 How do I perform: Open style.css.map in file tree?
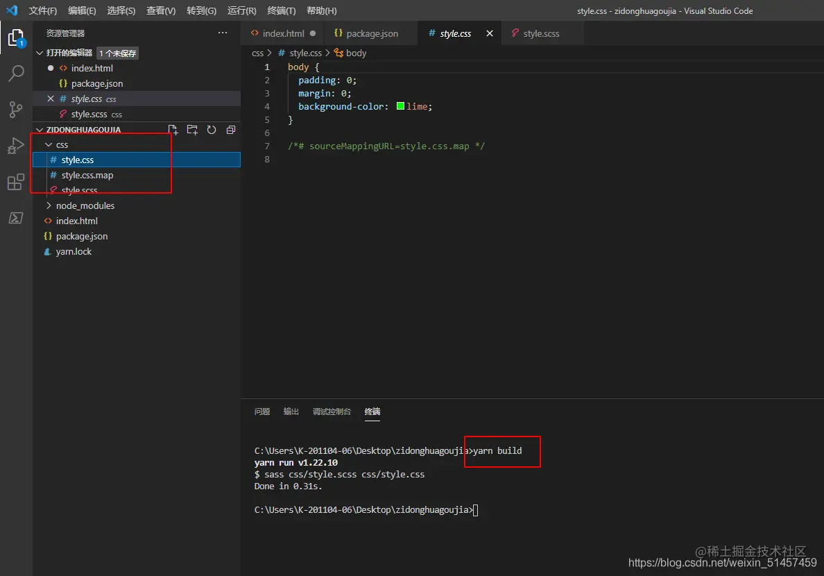[x=137, y=175]
